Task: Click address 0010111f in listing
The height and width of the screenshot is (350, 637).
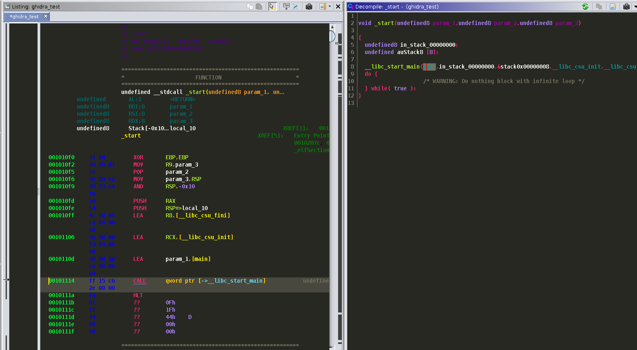Action: 61,331
